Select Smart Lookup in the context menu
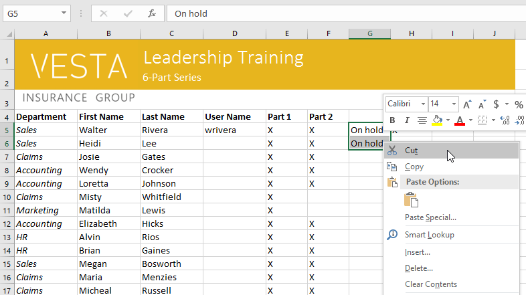This screenshot has height=295, width=526. point(429,235)
